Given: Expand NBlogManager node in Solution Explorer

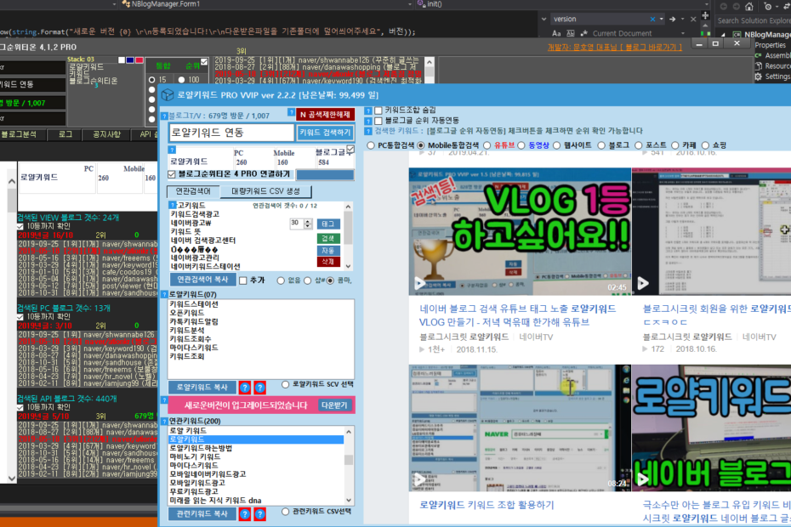Looking at the screenshot, I should pyautogui.click(x=724, y=35).
